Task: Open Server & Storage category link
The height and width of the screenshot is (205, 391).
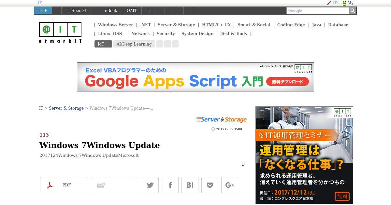Action: 176,25
